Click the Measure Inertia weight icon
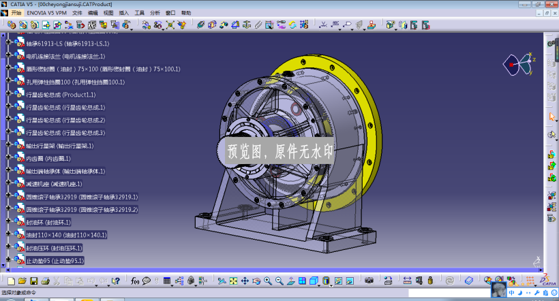 tap(430, 281)
